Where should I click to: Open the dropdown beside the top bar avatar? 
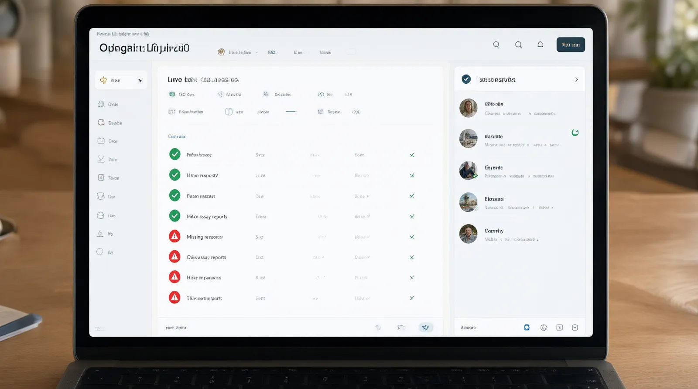(257, 52)
